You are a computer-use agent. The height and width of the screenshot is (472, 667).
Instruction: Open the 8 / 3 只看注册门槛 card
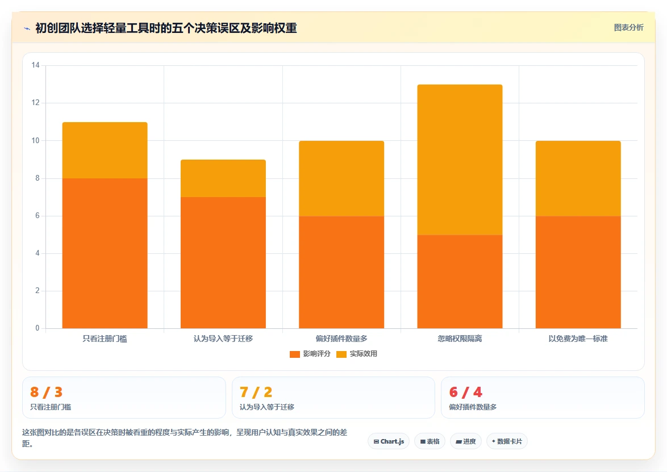pyautogui.click(x=124, y=398)
